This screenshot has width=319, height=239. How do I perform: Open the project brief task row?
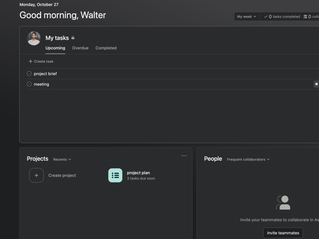pyautogui.click(x=173, y=74)
